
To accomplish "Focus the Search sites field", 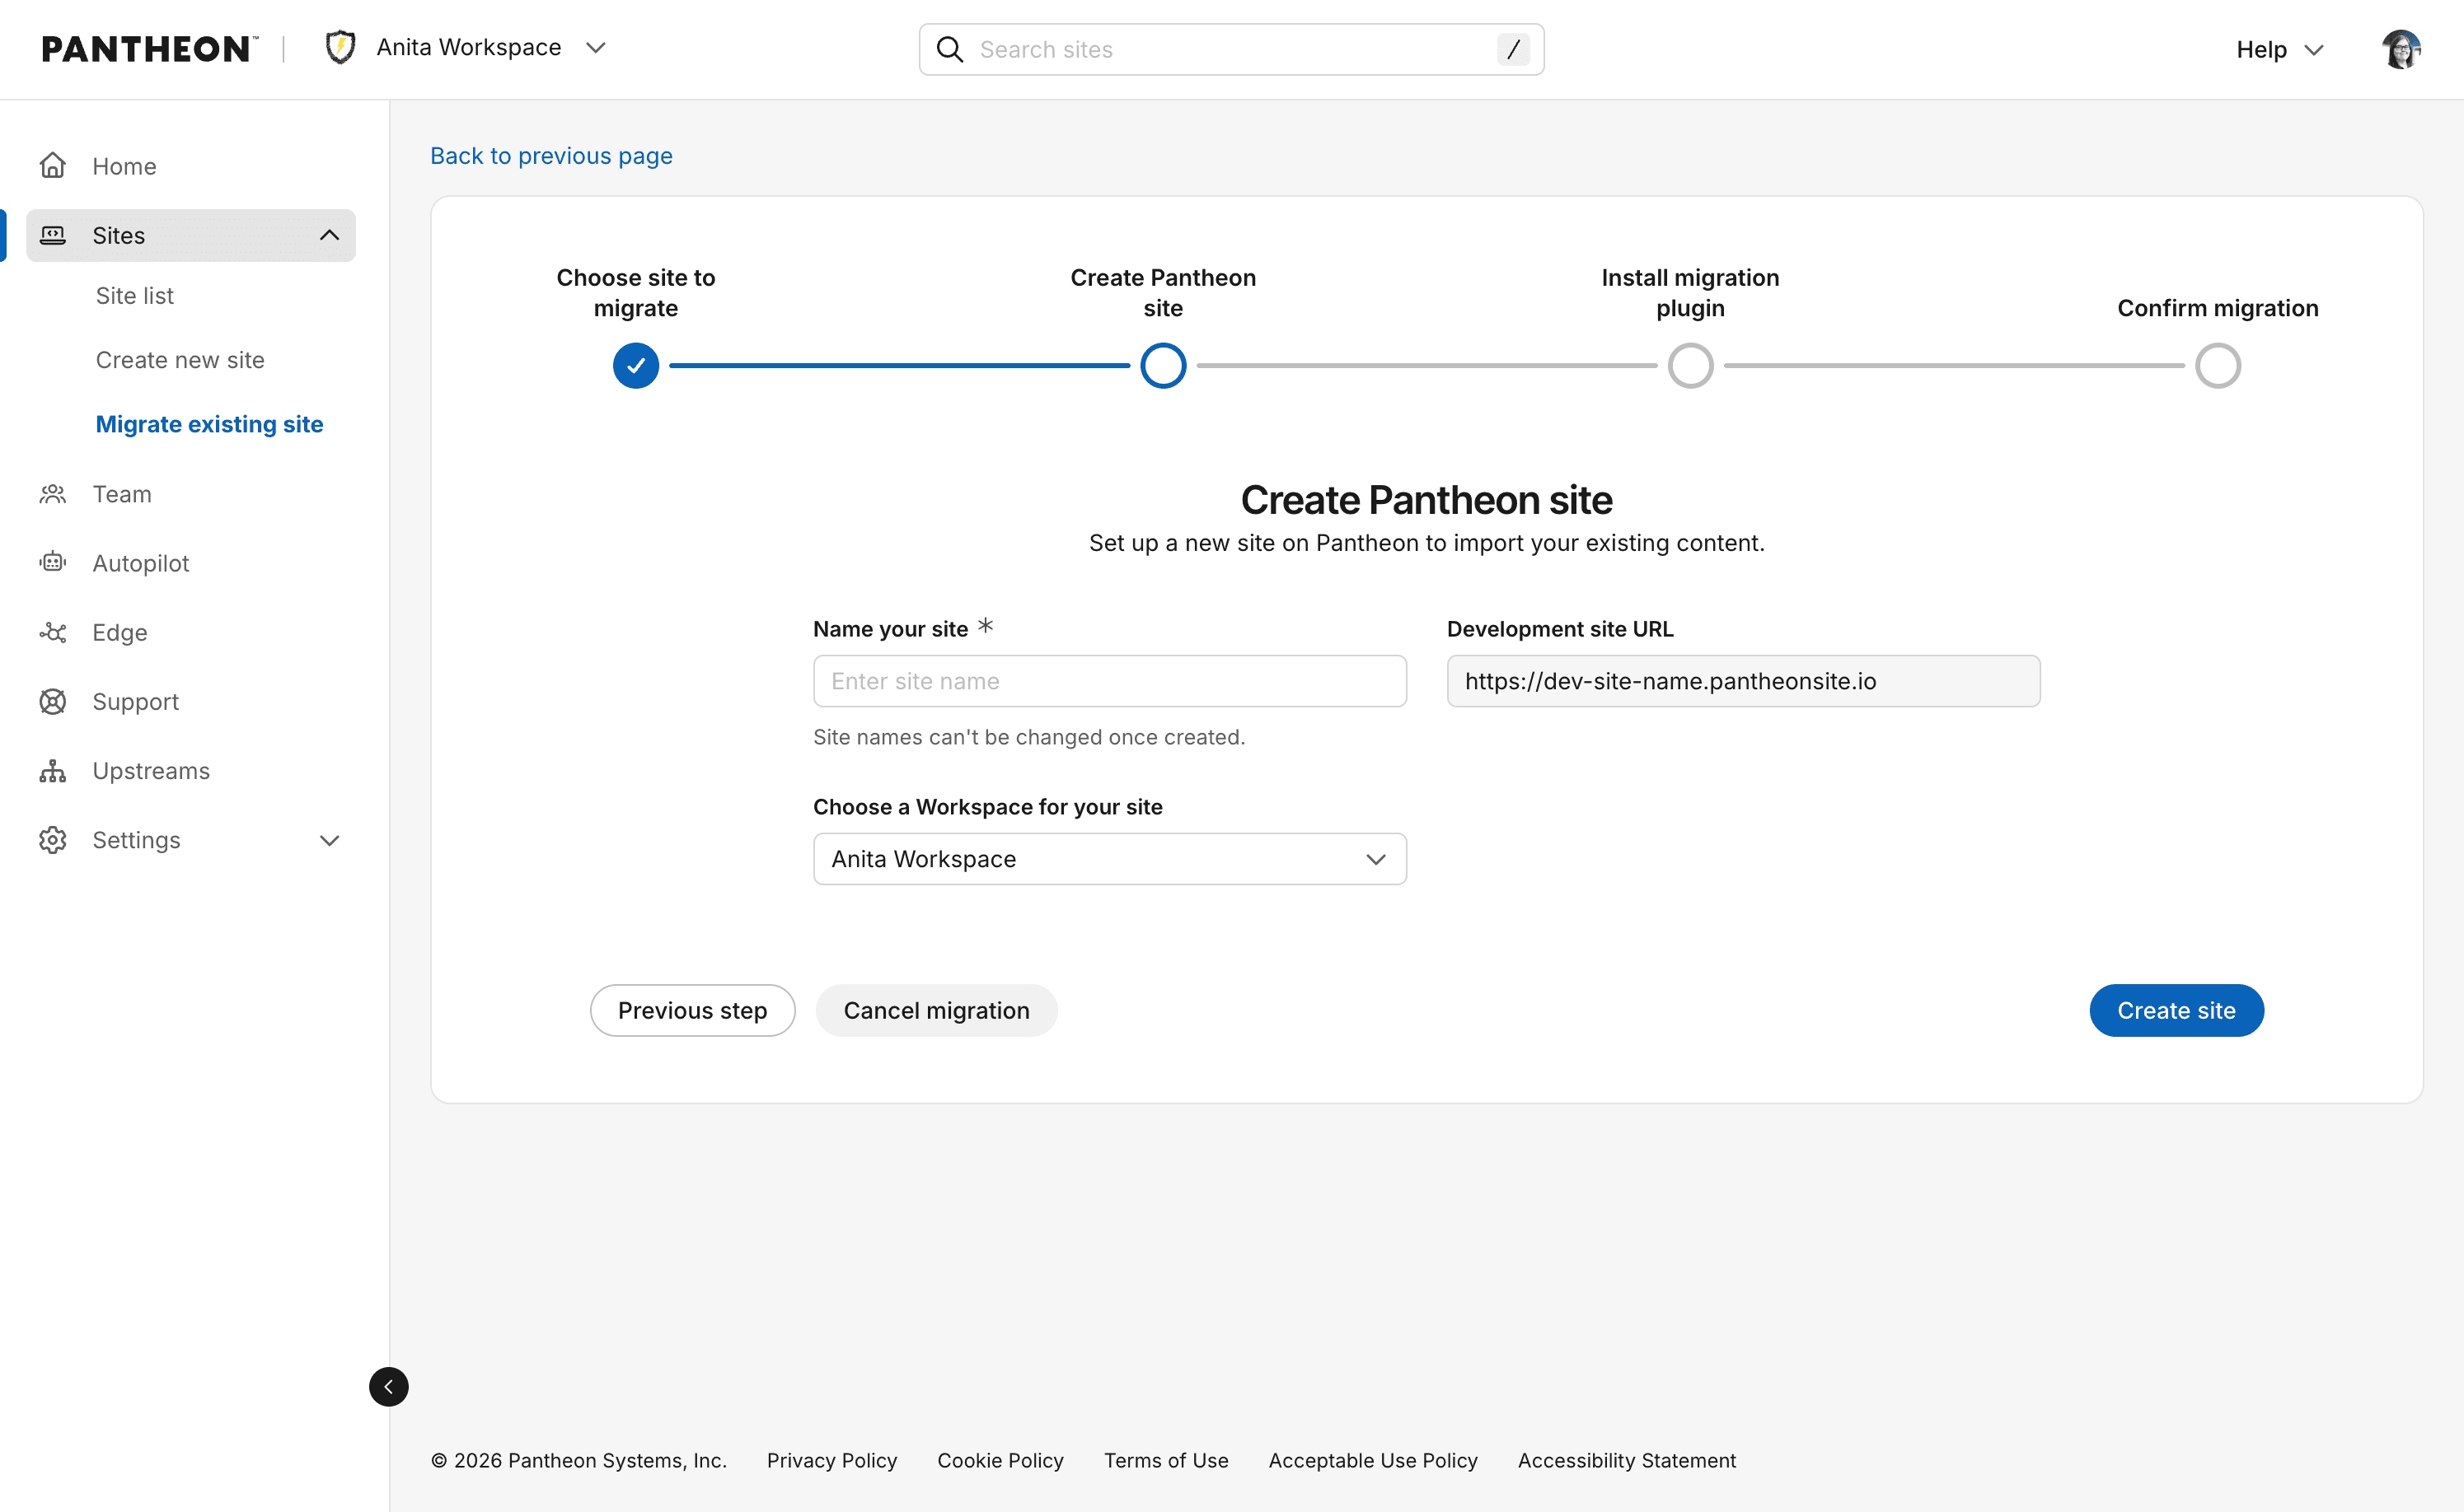I will click(x=1231, y=49).
